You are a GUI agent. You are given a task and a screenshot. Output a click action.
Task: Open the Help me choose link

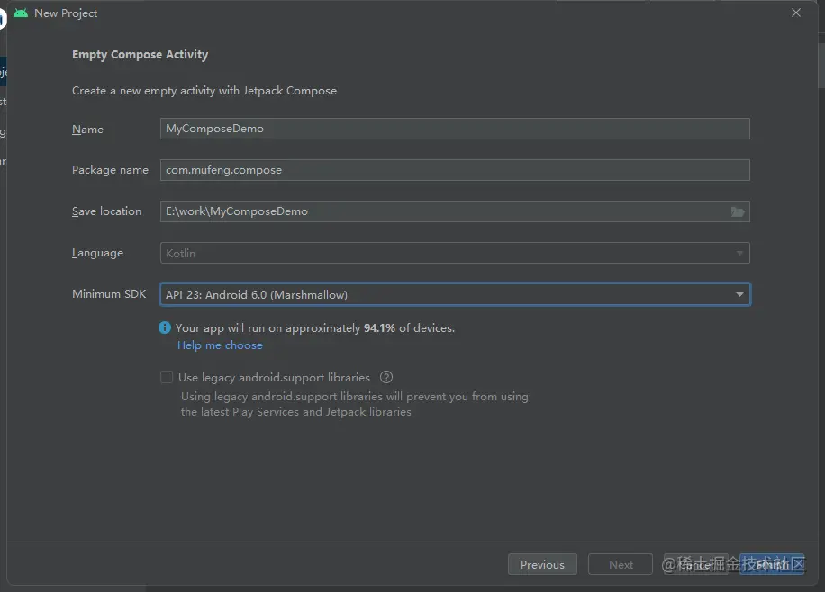(220, 345)
